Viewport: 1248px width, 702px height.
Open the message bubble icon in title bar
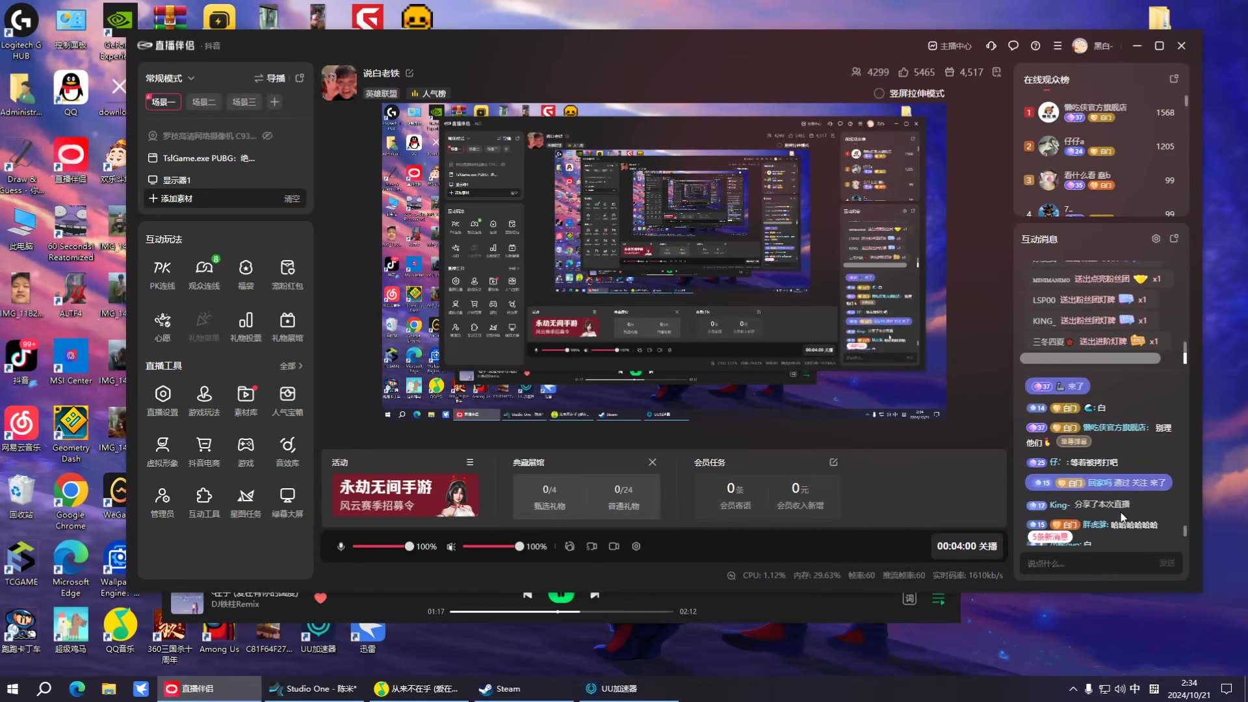click(1013, 45)
